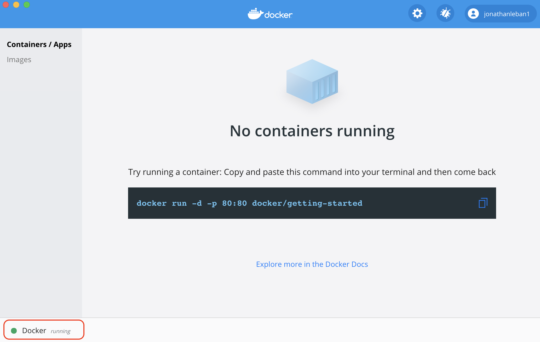This screenshot has height=342, width=540.
Task: Close the Docker window
Action: (6, 5)
